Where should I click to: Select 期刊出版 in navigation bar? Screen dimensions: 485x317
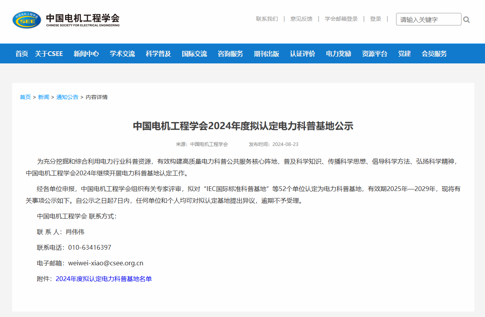[x=266, y=54]
